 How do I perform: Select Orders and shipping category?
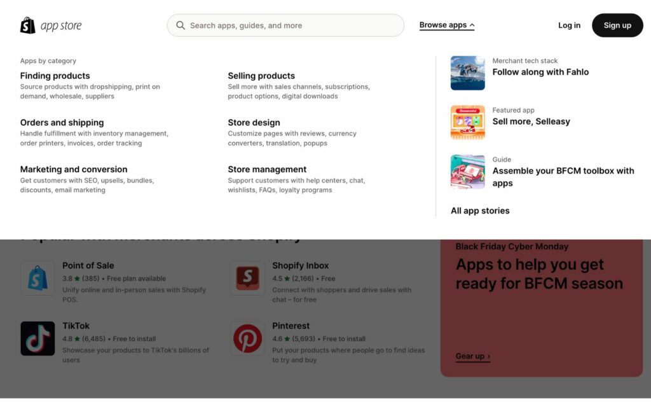click(62, 123)
